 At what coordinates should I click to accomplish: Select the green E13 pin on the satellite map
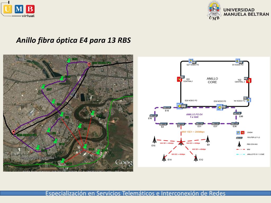tap(85, 146)
